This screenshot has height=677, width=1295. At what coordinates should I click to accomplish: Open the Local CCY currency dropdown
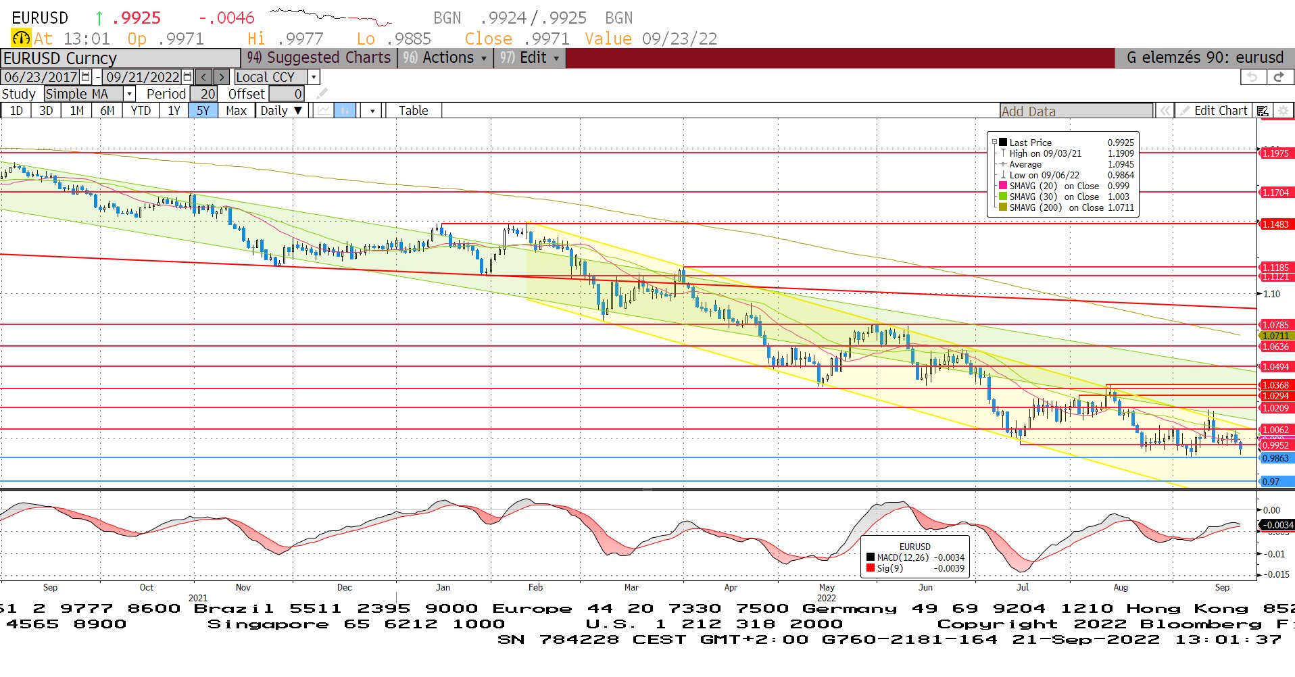tap(314, 77)
